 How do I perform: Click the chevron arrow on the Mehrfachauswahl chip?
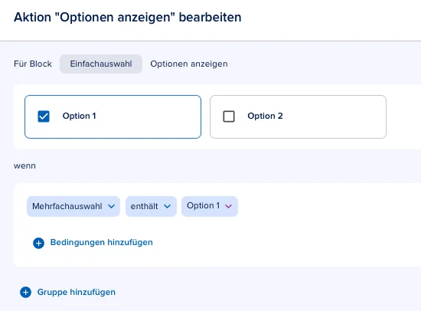point(112,206)
